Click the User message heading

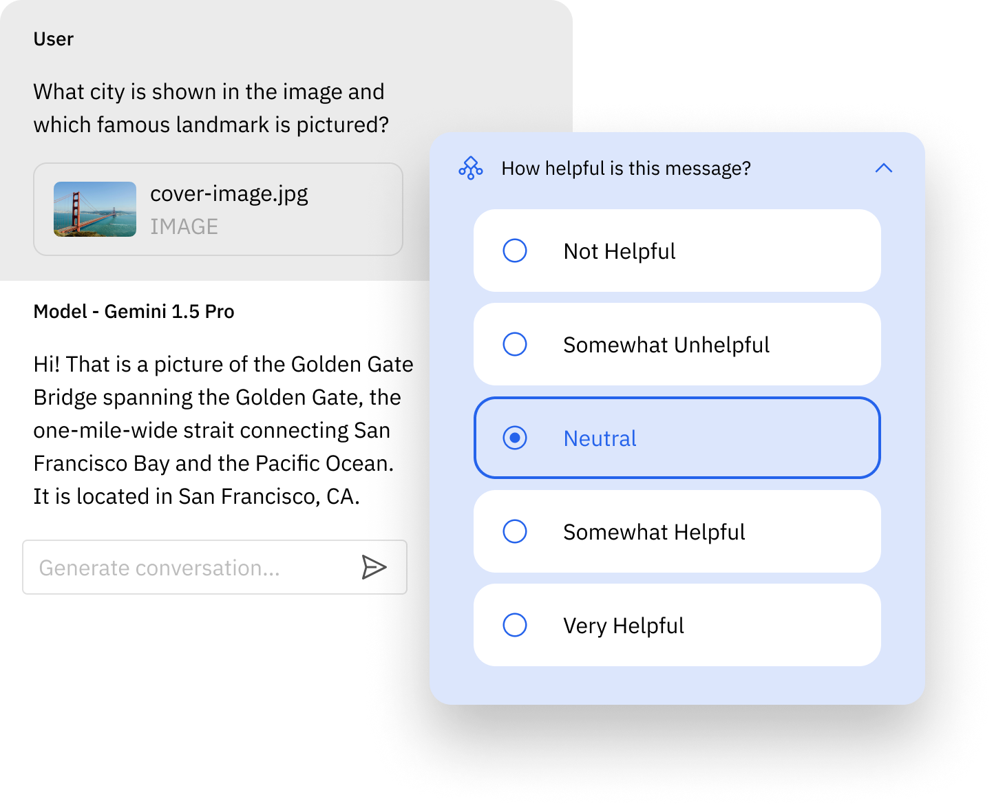click(x=54, y=39)
